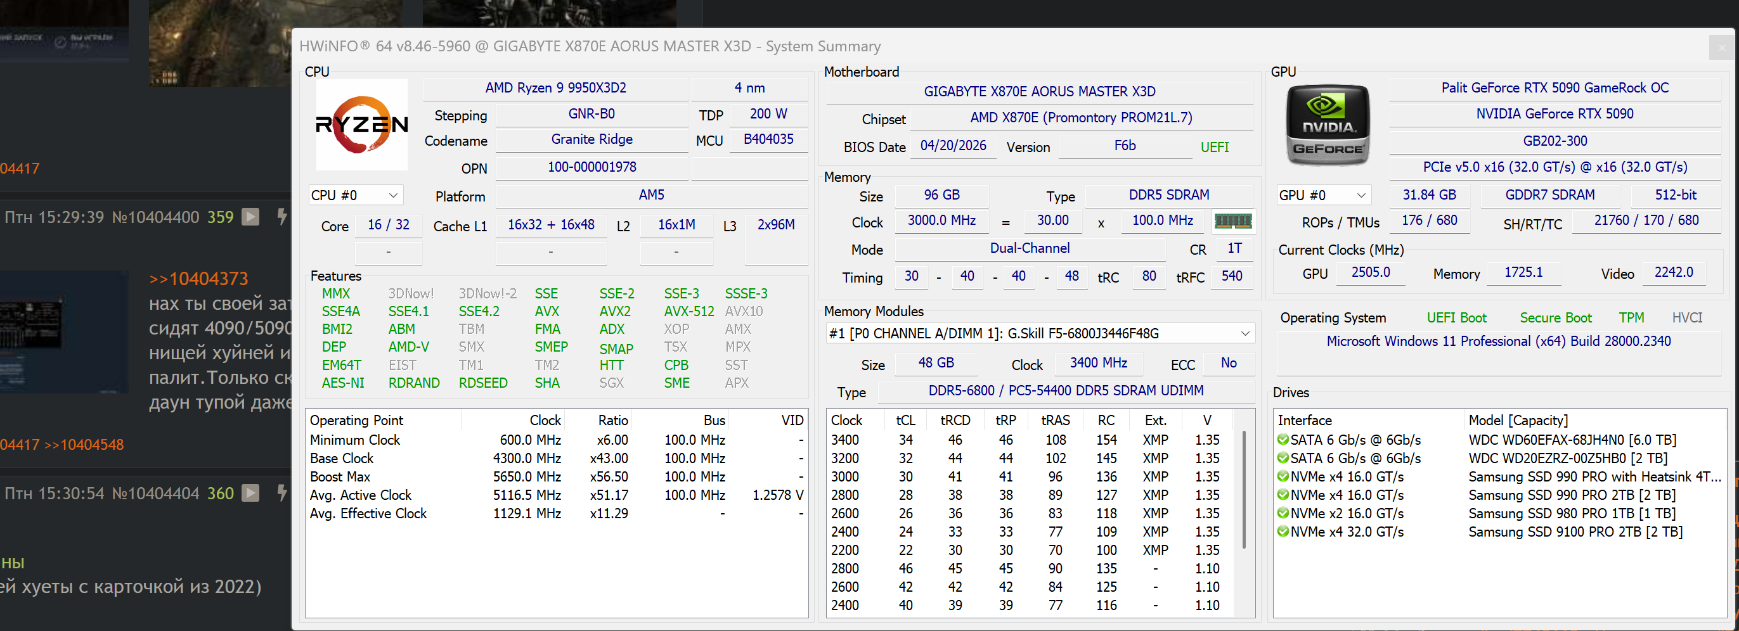Click the Windows 11 Professional build text
The image size is (1739, 631).
(1498, 341)
